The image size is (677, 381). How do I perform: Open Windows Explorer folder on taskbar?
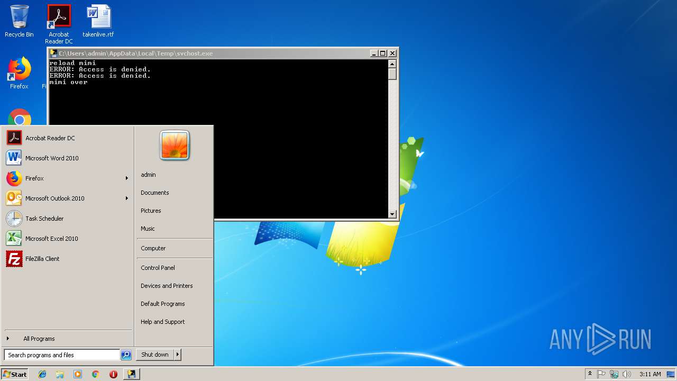coord(60,374)
